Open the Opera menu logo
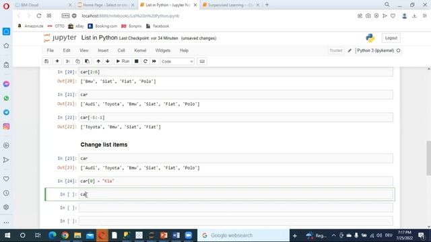431x242 pixels. [6, 6]
